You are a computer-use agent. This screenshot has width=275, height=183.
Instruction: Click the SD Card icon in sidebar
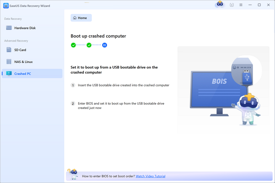coord(9,50)
